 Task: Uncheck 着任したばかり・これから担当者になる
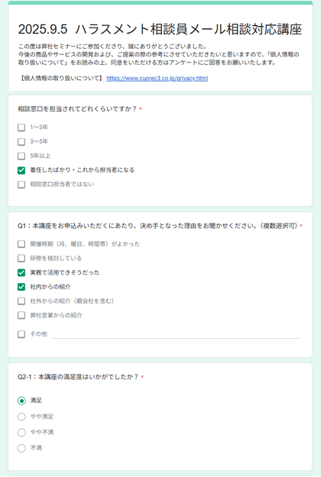(21, 170)
